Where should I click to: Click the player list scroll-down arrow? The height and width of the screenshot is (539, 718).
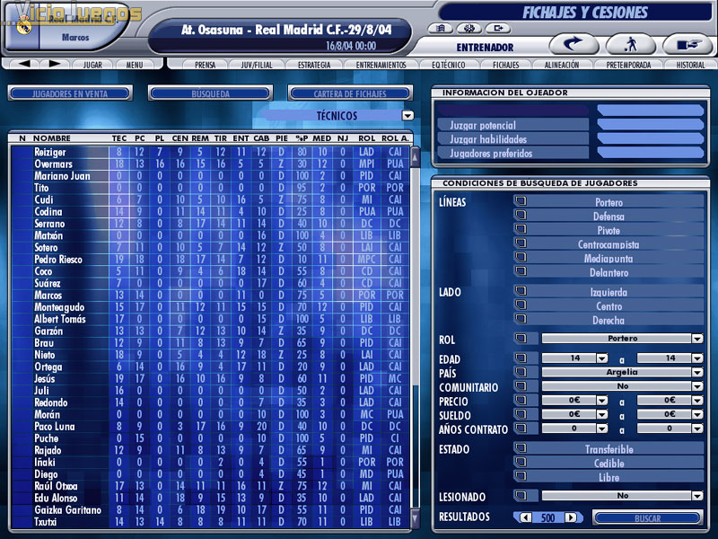[415, 519]
